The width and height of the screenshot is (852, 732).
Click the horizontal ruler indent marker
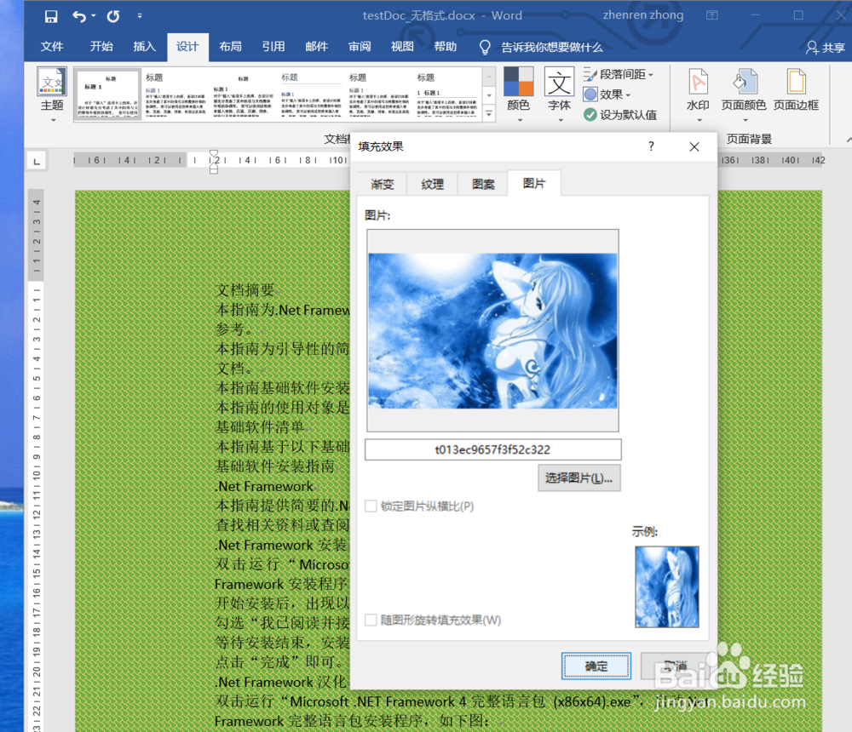pos(214,162)
